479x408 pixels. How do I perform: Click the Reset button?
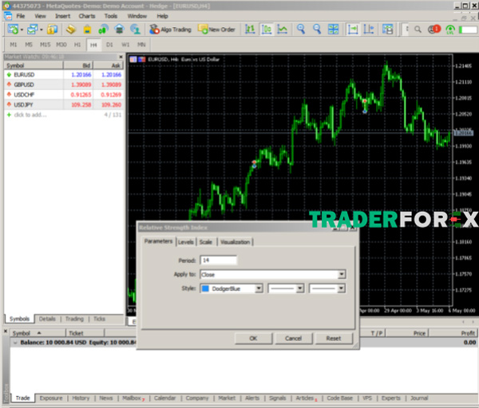coord(333,338)
